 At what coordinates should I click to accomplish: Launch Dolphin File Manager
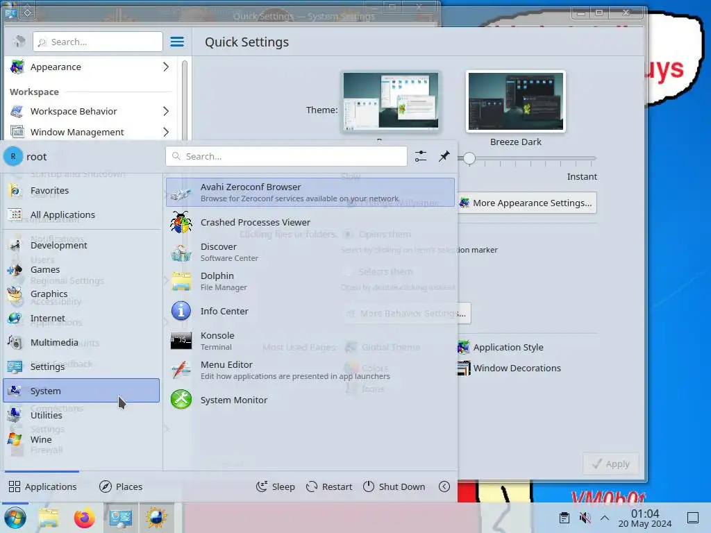(310, 282)
